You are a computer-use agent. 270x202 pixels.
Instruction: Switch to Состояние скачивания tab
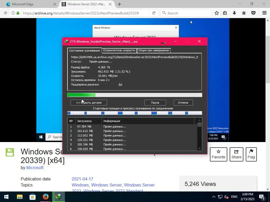84,50
